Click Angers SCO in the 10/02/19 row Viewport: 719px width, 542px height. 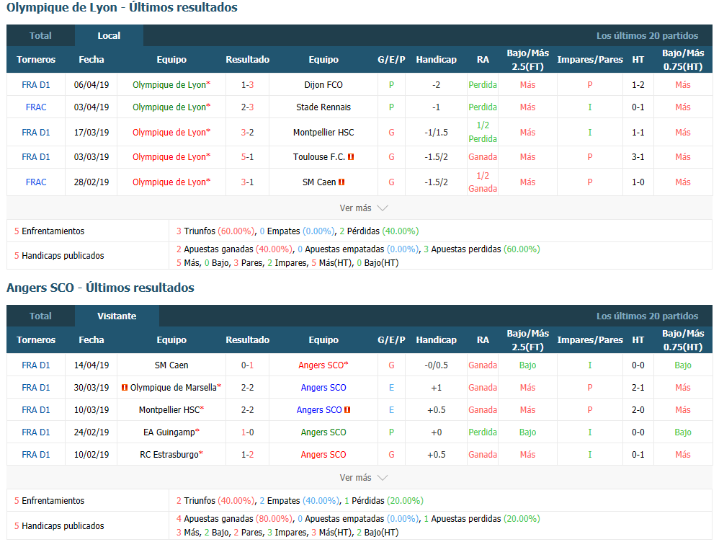pyautogui.click(x=323, y=455)
